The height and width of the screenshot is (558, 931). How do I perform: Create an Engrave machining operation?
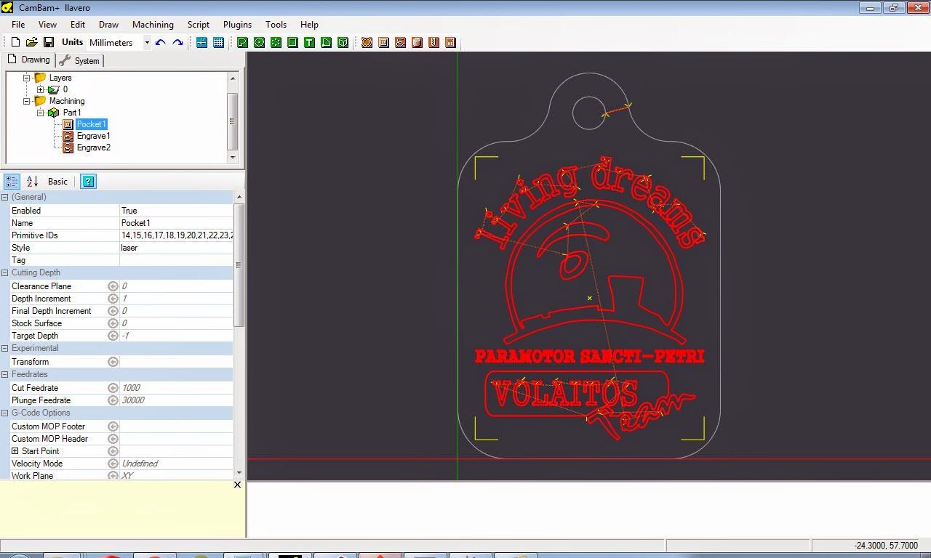tap(399, 42)
